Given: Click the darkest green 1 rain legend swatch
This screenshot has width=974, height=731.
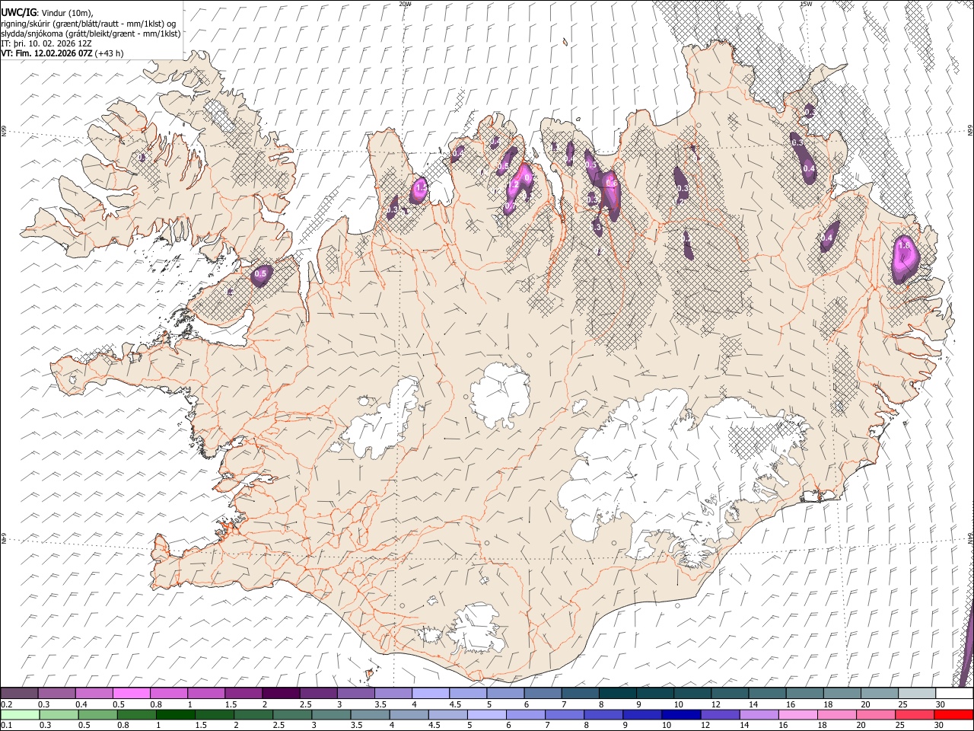Looking at the screenshot, I should coord(176,715).
